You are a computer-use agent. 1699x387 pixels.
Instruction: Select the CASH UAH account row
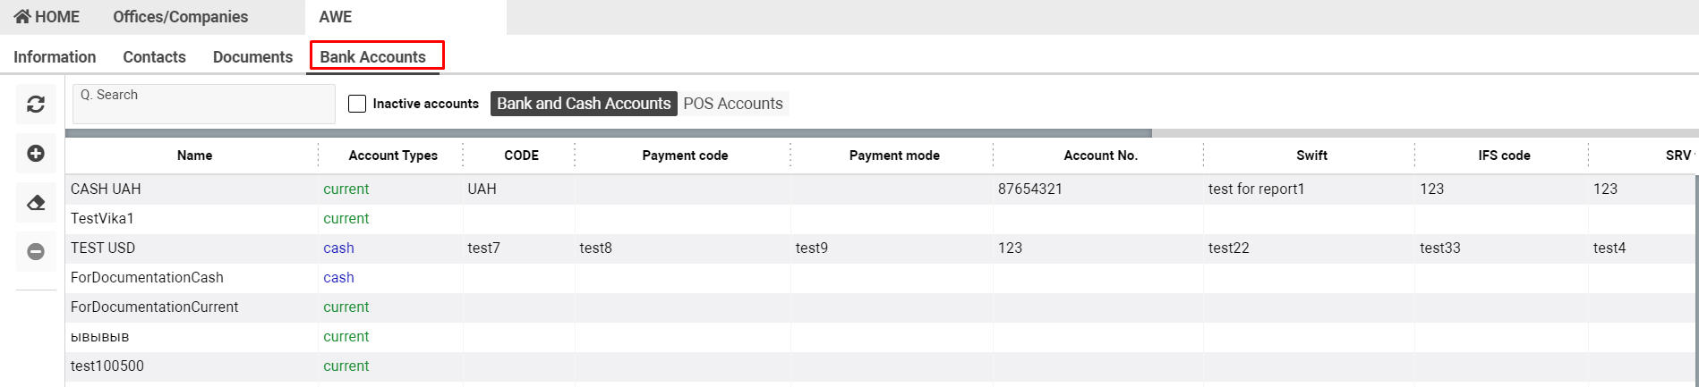[882, 189]
